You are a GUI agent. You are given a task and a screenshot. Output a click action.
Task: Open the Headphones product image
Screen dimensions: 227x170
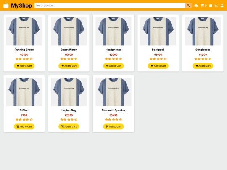point(113,31)
